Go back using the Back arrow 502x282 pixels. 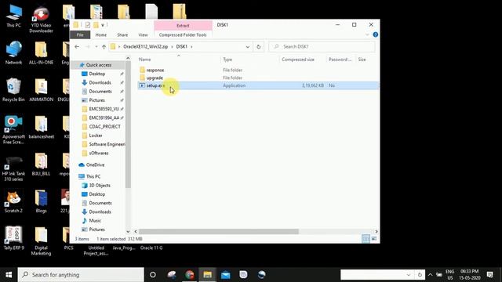[77, 47]
